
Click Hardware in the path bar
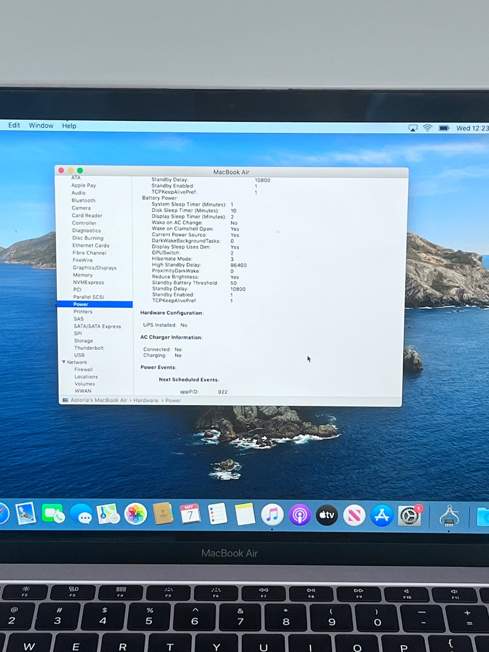tap(146, 400)
